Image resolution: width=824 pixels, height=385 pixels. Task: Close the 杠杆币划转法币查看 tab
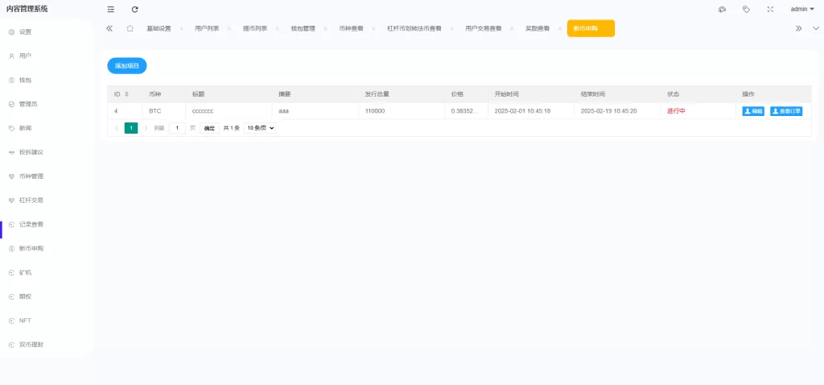[x=451, y=28]
